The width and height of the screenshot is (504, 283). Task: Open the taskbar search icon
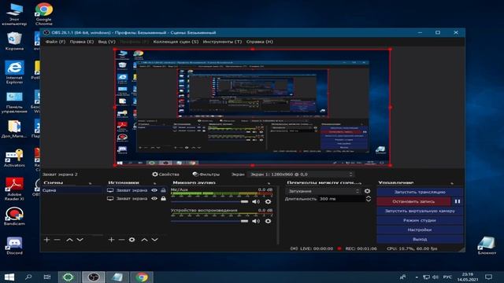pos(28,277)
